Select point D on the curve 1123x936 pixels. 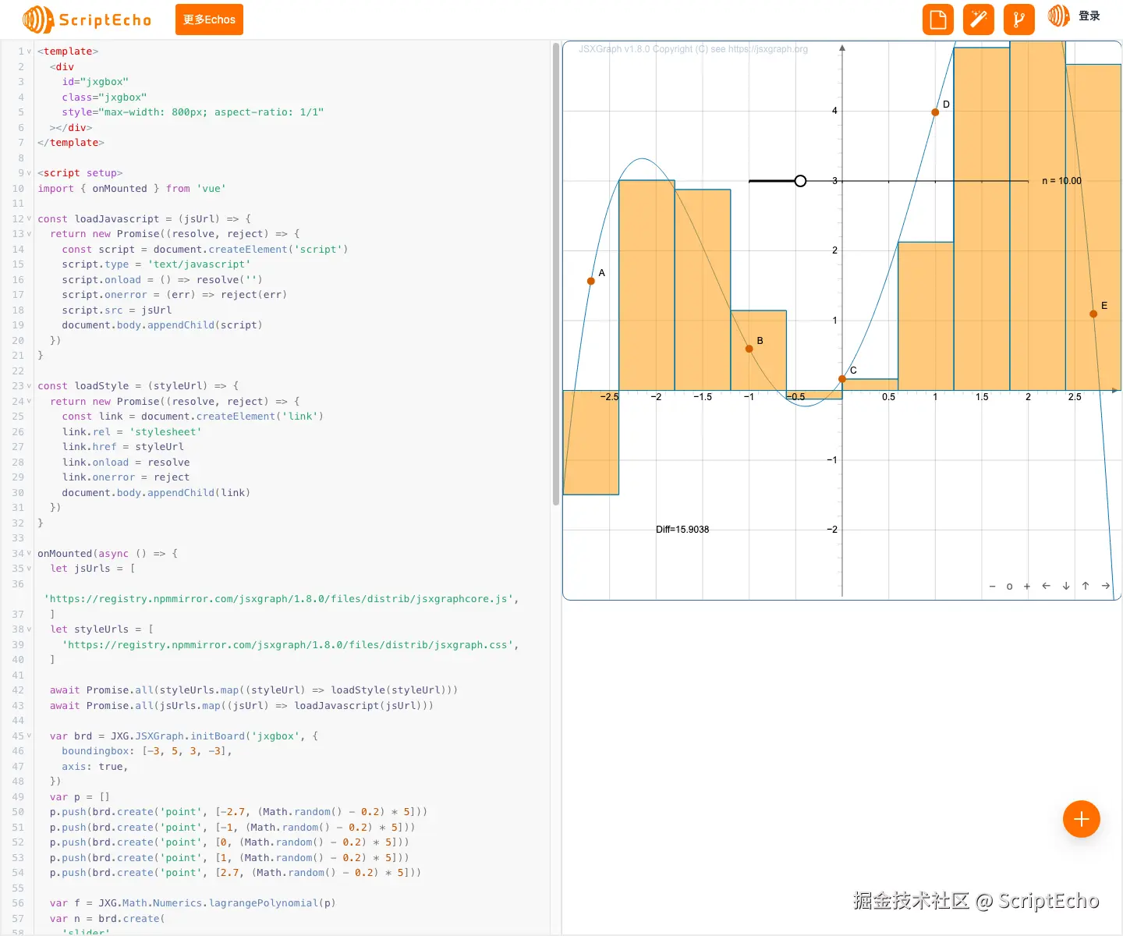pos(935,112)
